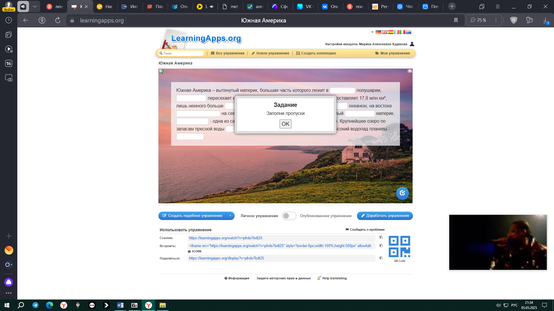Open downloads icon in toolbar
This screenshot has height=311, width=554.
(545, 20)
